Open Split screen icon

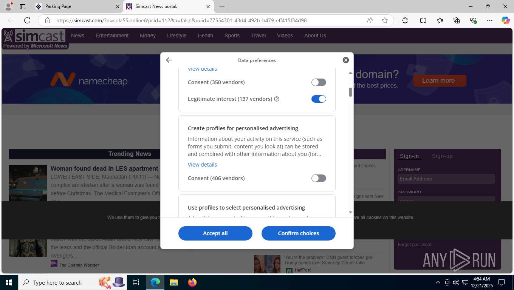coord(423,20)
